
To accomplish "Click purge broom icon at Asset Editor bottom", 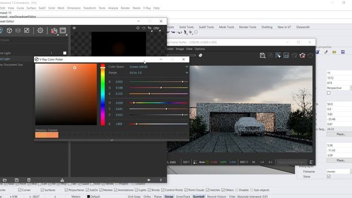I will 62,180.
